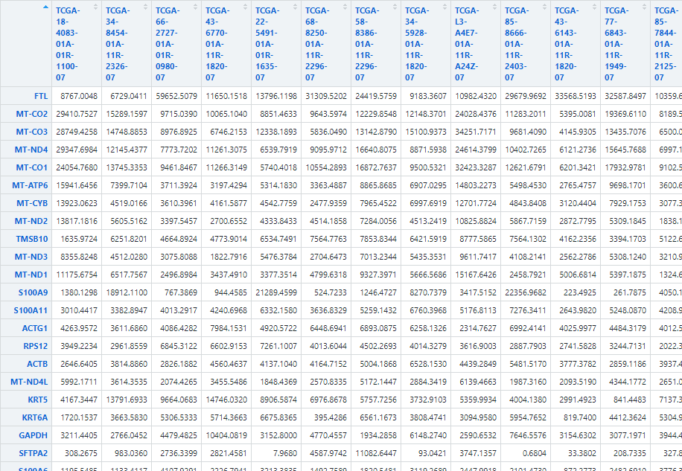Click the sort icon on TCGA-18-4083 column
Viewport: 682px width, 471px height.
[97, 7]
